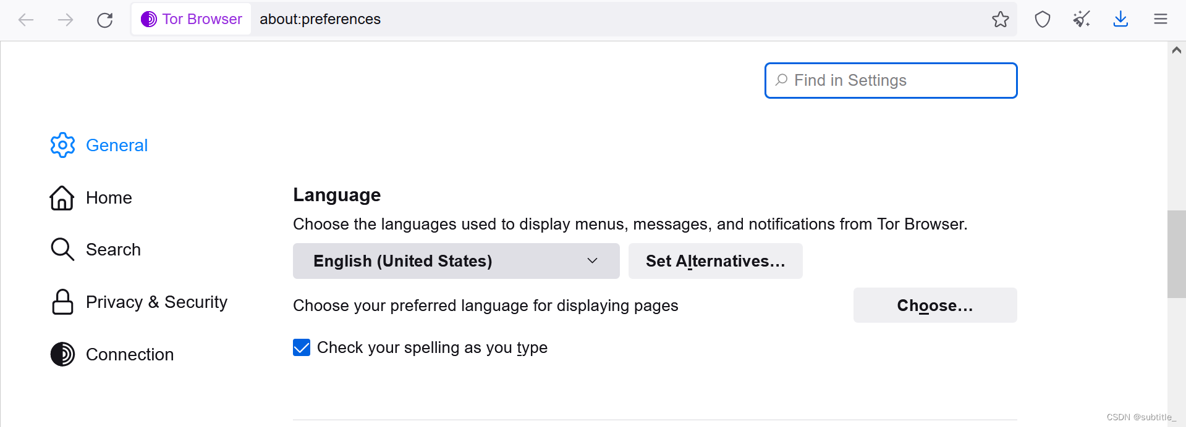
Task: Click the Privacy & Security lock icon
Action: (x=62, y=302)
